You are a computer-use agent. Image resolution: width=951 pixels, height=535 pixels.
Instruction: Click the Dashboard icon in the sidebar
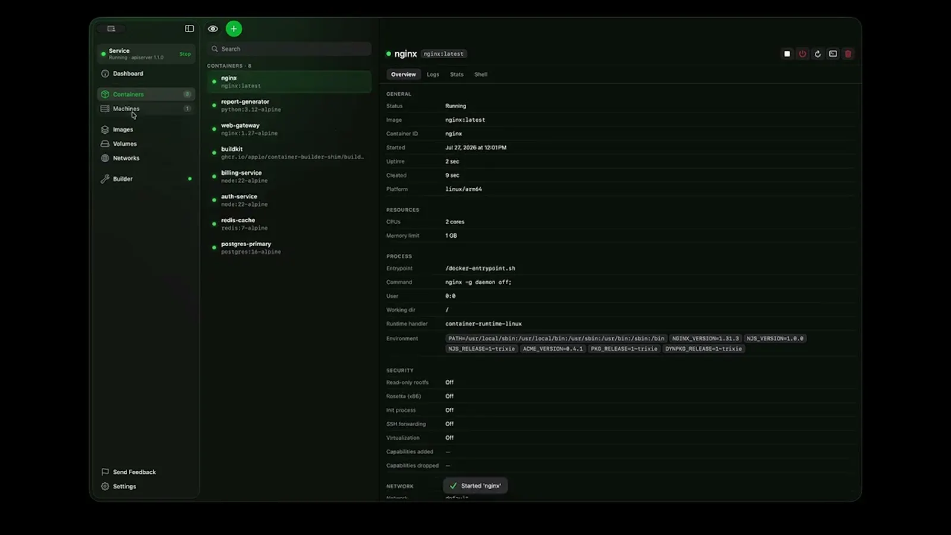tap(105, 74)
